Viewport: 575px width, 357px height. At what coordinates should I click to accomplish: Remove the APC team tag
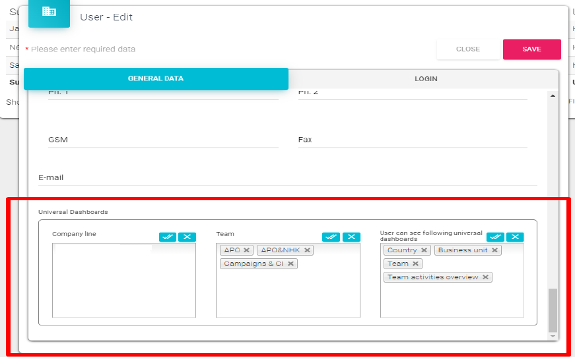[246, 250]
